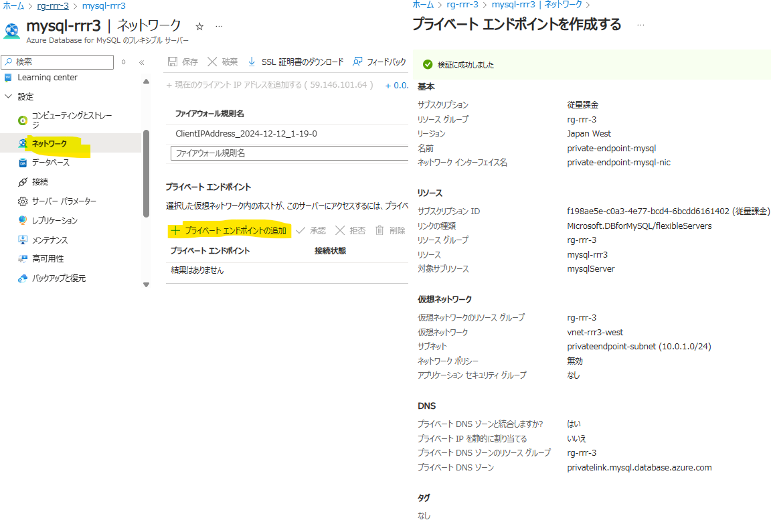Click the MySQL server resource icon
The height and width of the screenshot is (522, 773).
tap(12, 31)
